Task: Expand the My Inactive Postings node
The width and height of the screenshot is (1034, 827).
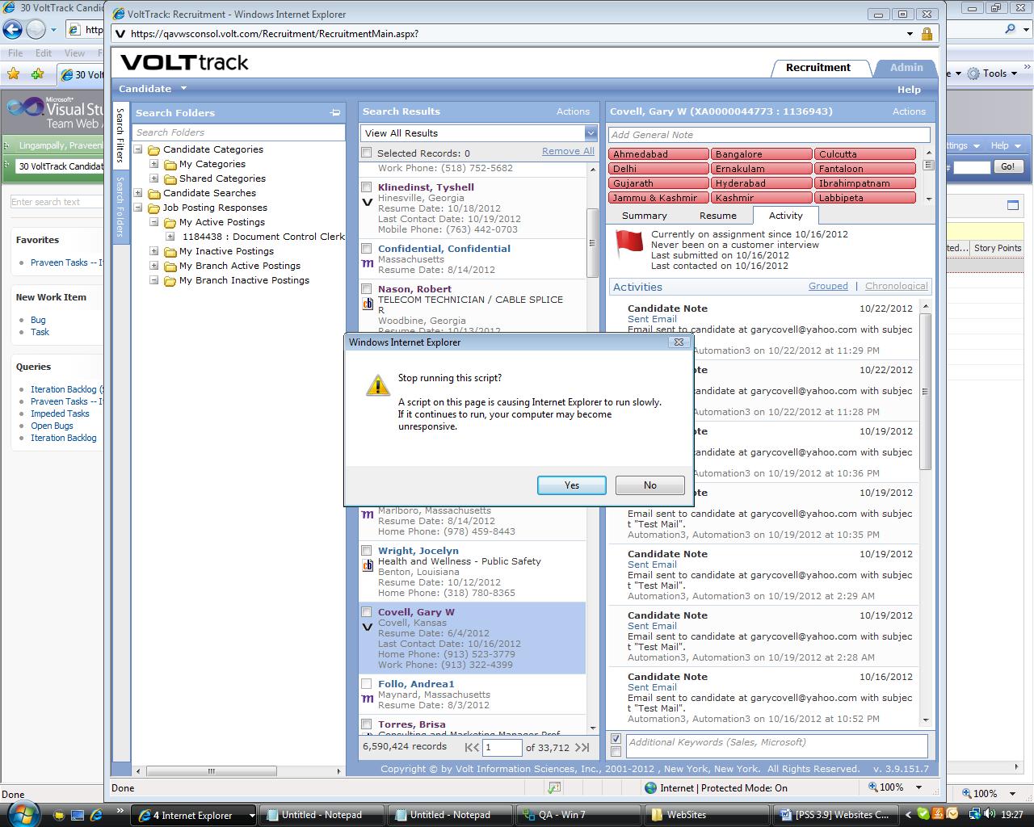Action: point(154,251)
